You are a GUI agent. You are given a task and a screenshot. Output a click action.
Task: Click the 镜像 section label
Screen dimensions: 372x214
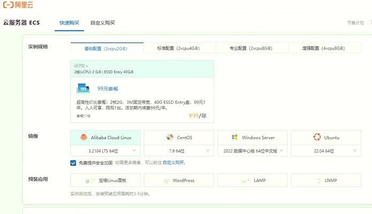(33, 136)
